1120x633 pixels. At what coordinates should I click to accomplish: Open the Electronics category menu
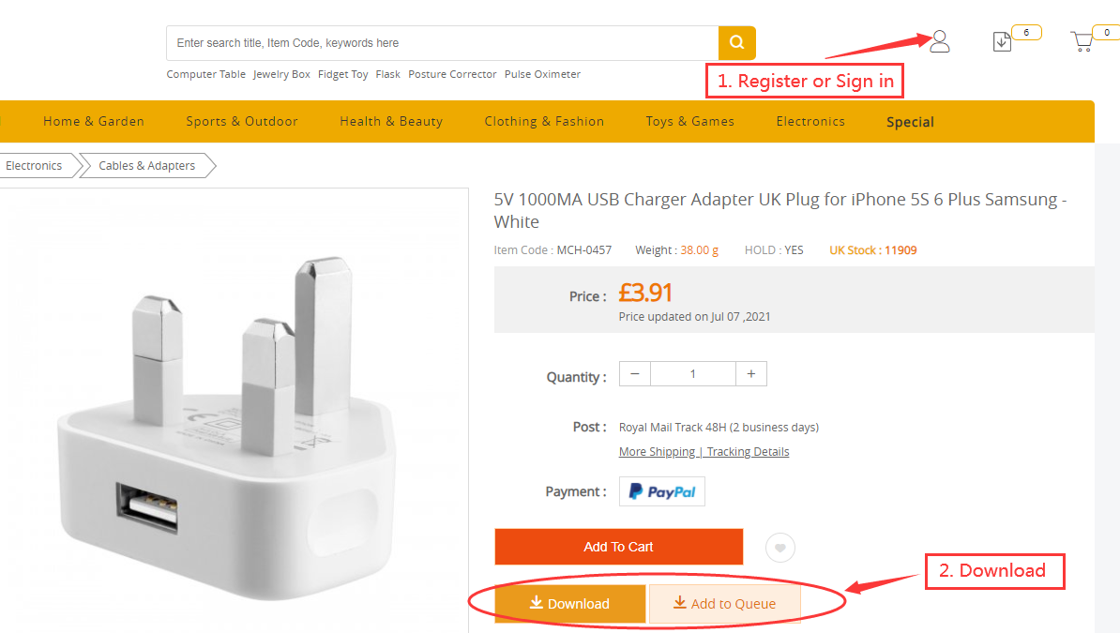(x=810, y=121)
